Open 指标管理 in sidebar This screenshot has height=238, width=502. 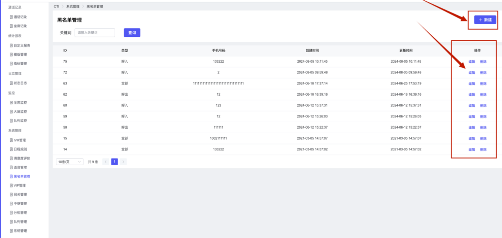click(x=18, y=64)
